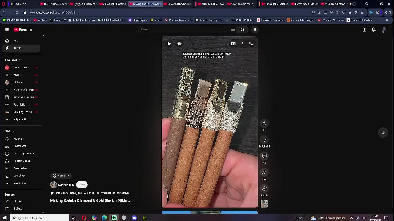Select Shorts in the sidebar
This screenshot has height=221, width=394.
[x=21, y=48]
